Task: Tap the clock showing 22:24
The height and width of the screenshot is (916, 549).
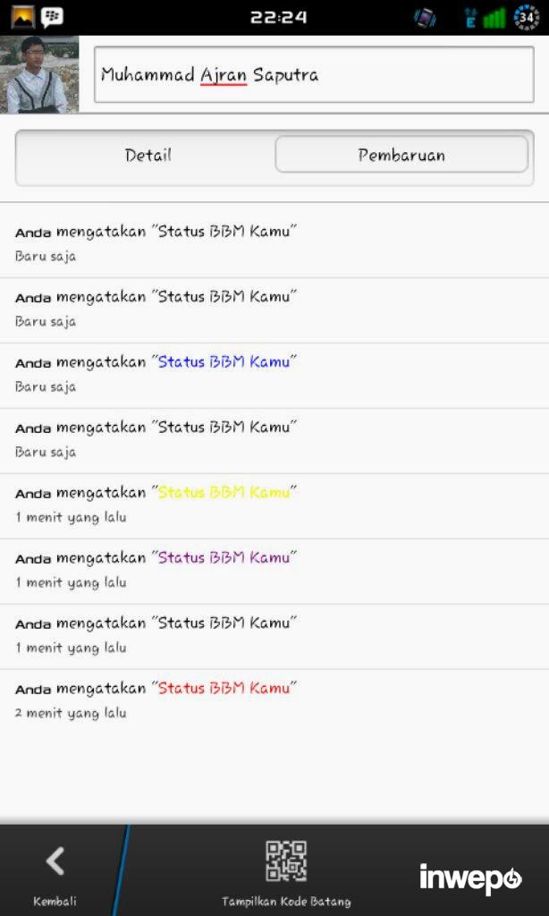Action: pyautogui.click(x=278, y=17)
